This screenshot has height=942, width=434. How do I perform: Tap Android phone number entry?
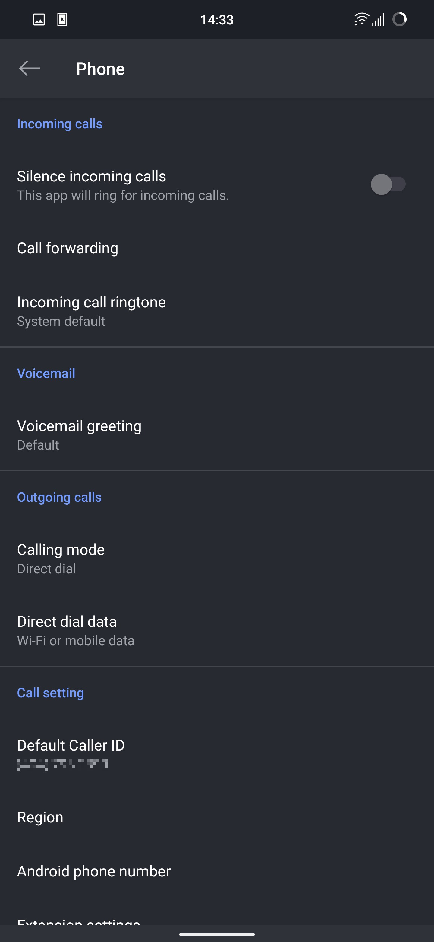pos(94,871)
